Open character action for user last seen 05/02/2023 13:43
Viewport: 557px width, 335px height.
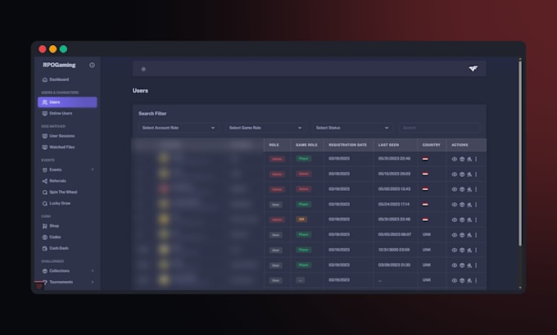point(469,190)
